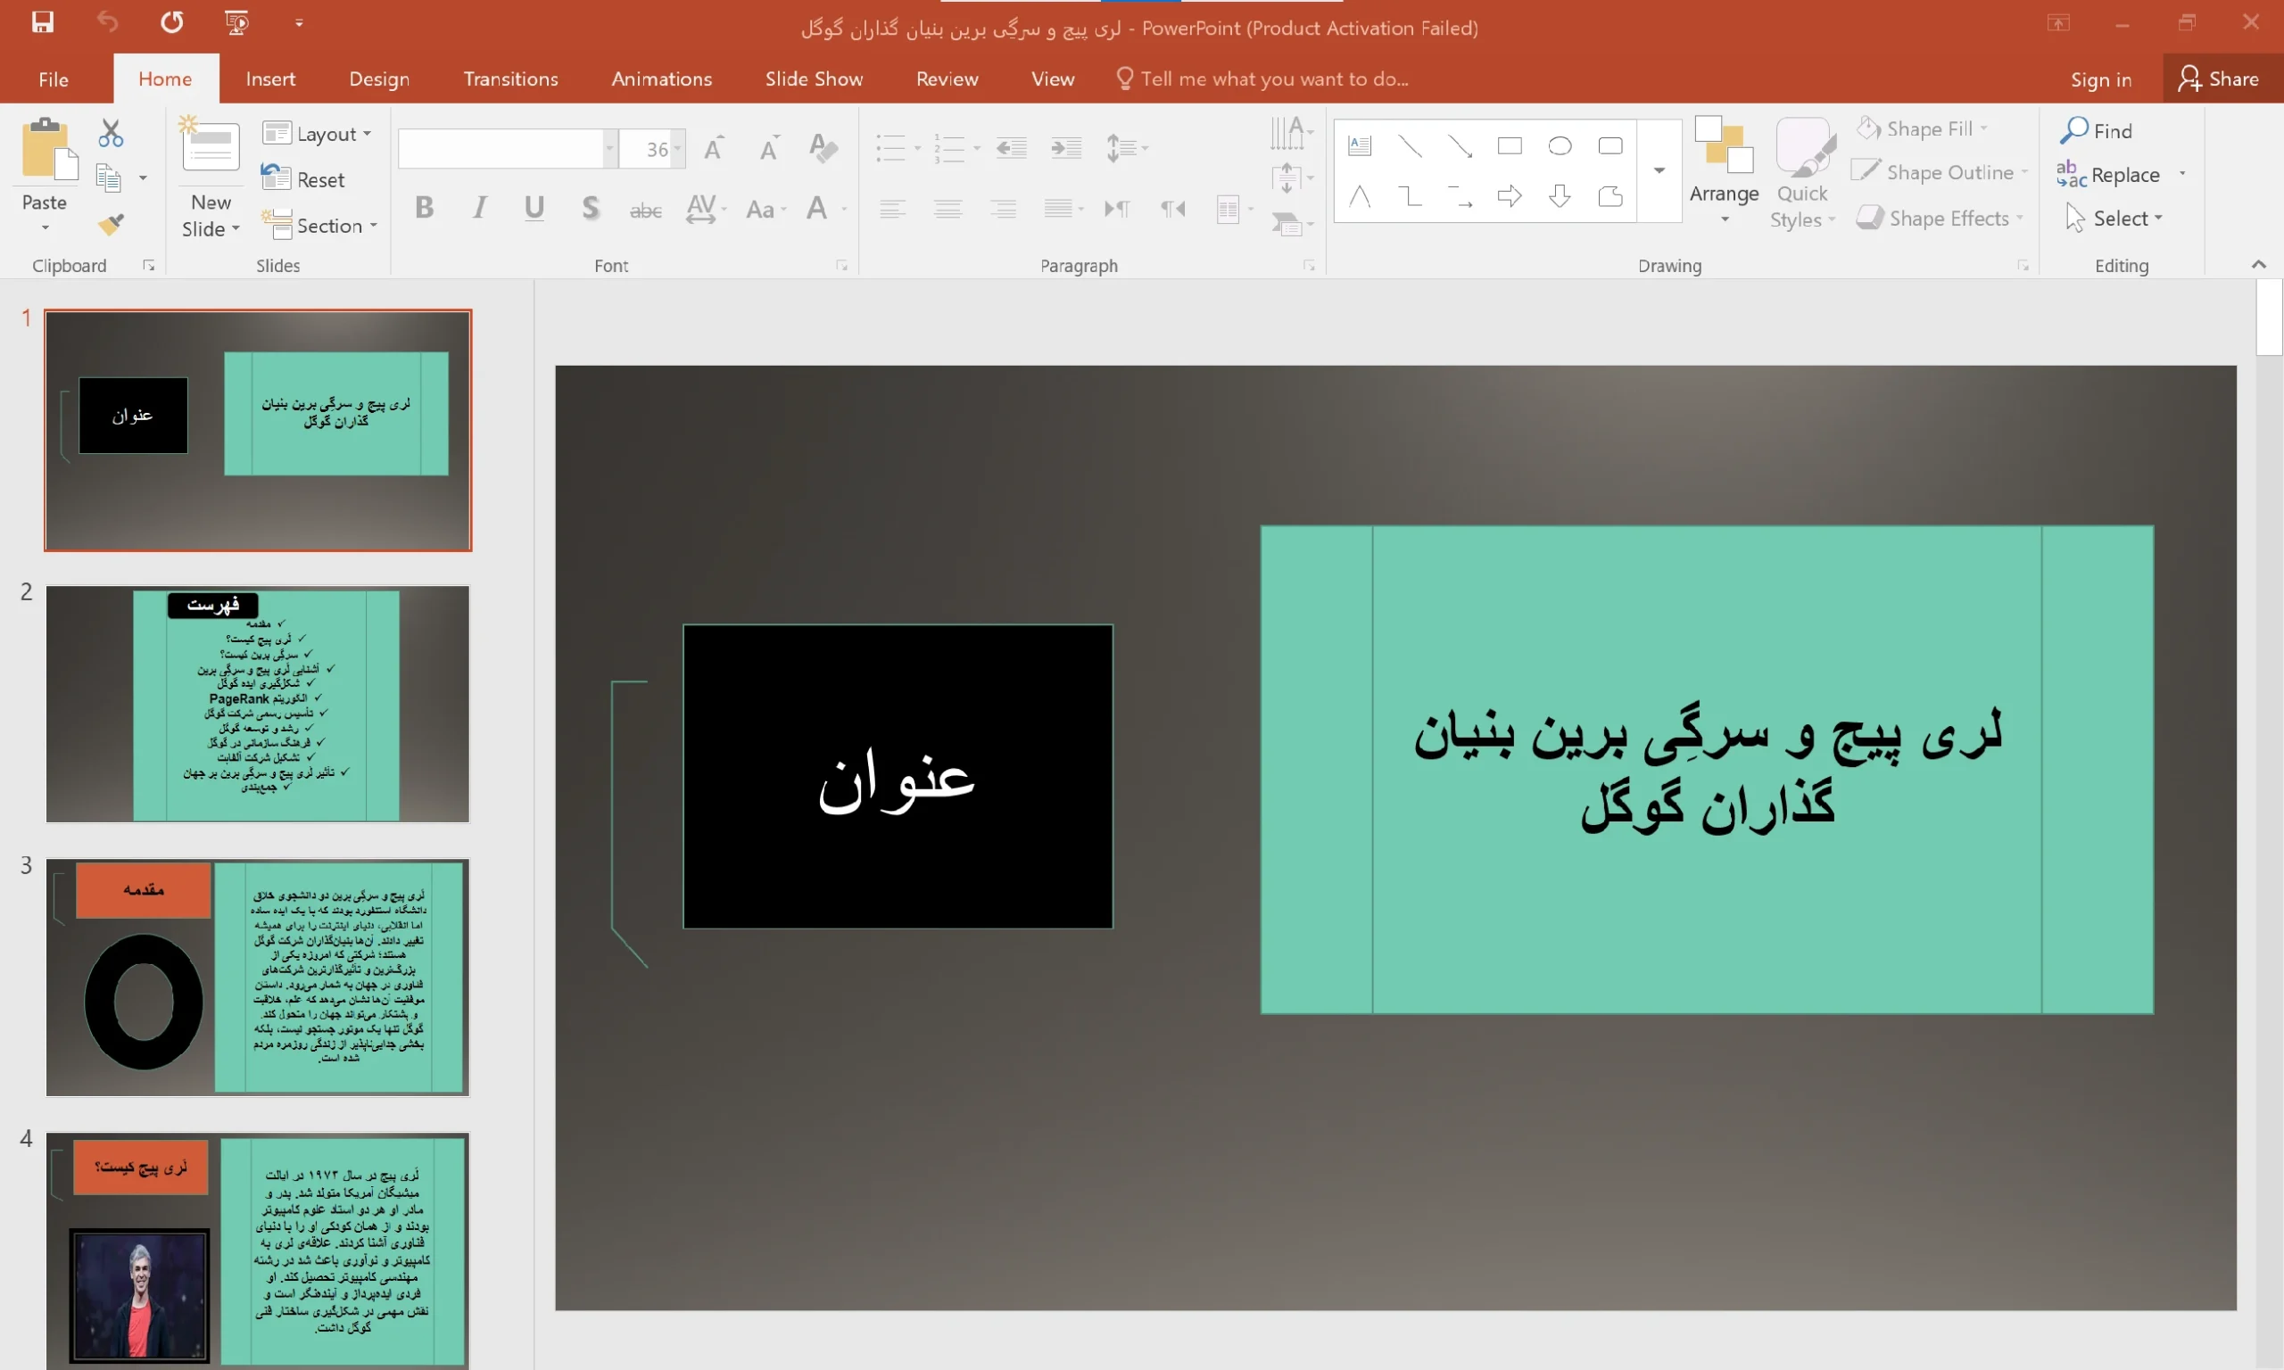Open the Transitions tab
The width and height of the screenshot is (2284, 1370).
click(x=510, y=78)
